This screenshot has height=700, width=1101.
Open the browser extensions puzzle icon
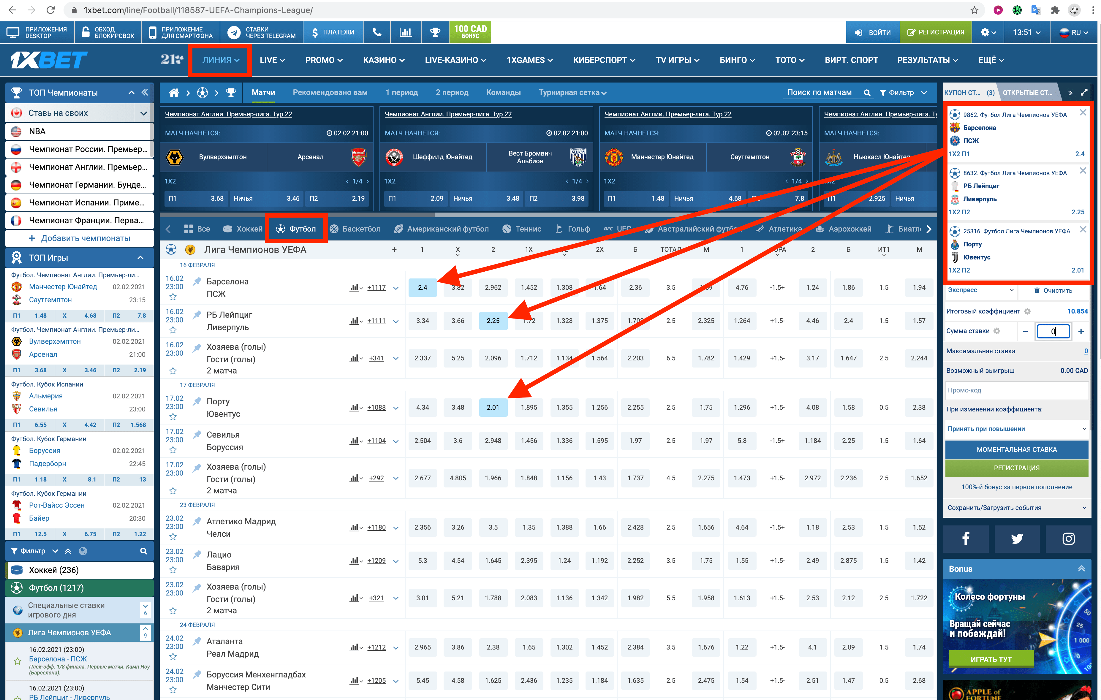[x=1055, y=9]
